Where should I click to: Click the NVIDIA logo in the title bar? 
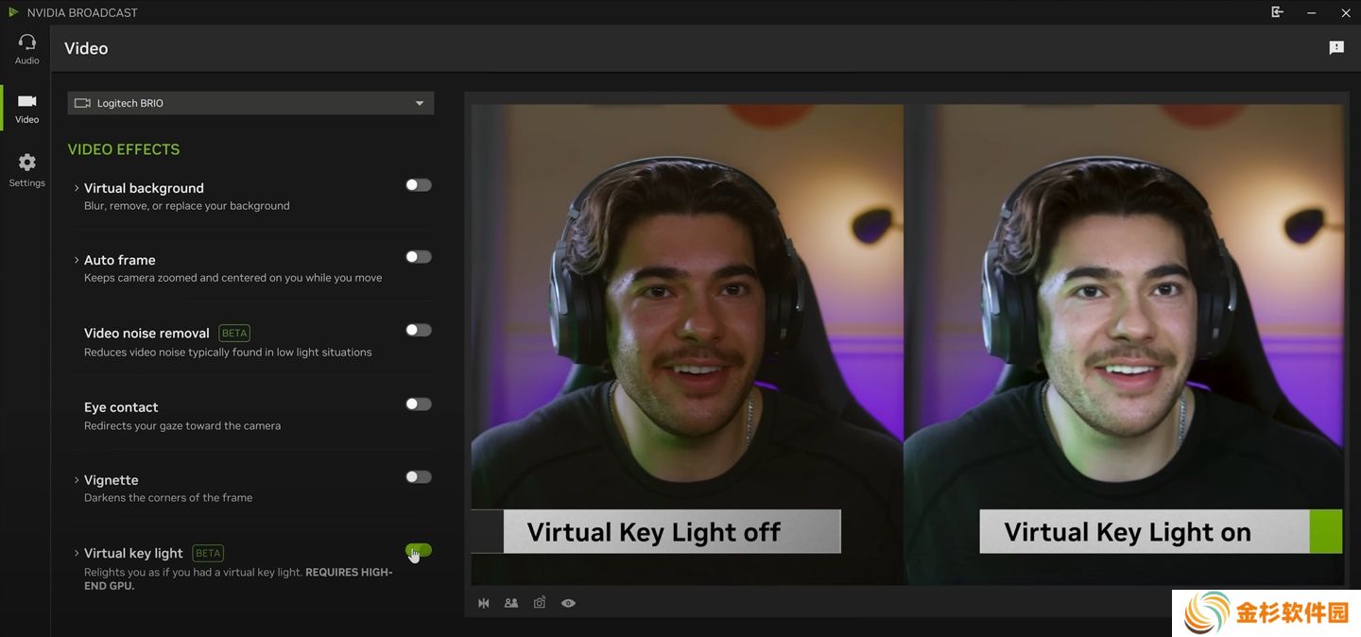coord(13,12)
